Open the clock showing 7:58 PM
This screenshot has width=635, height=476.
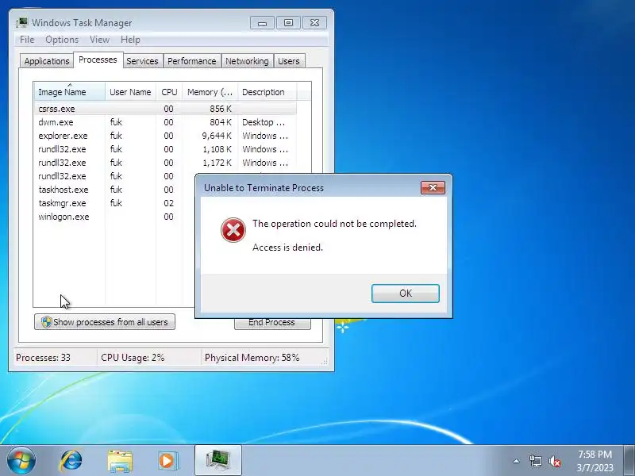tap(595, 461)
